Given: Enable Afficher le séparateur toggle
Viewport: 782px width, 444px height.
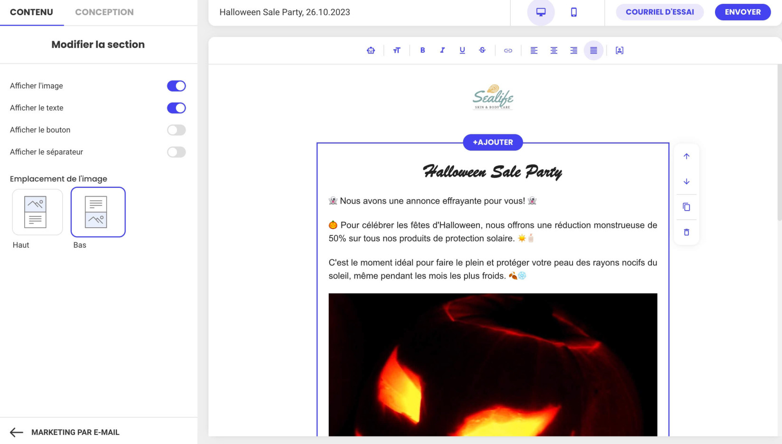Looking at the screenshot, I should click(x=176, y=152).
